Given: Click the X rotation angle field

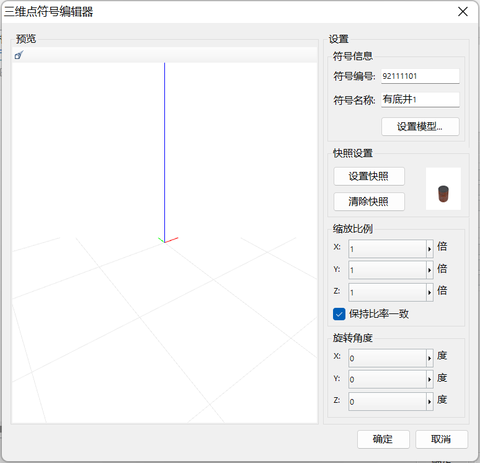Looking at the screenshot, I should (x=387, y=358).
